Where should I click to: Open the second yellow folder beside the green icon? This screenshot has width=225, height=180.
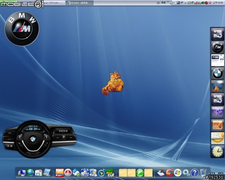click(x=131, y=173)
